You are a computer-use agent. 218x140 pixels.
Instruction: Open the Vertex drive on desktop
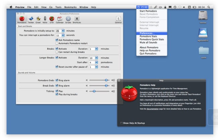[203, 15]
